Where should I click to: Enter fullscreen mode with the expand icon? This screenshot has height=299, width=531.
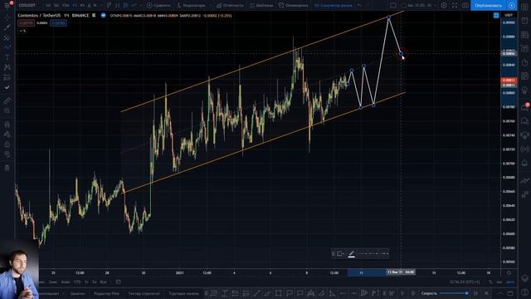455,5
